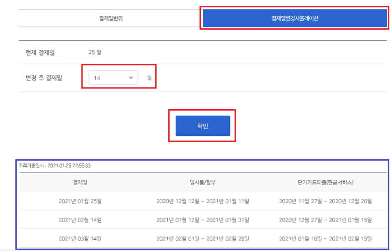This screenshot has height=251, width=391.
Task: Click the 확인 confirmation button
Action: (203, 125)
